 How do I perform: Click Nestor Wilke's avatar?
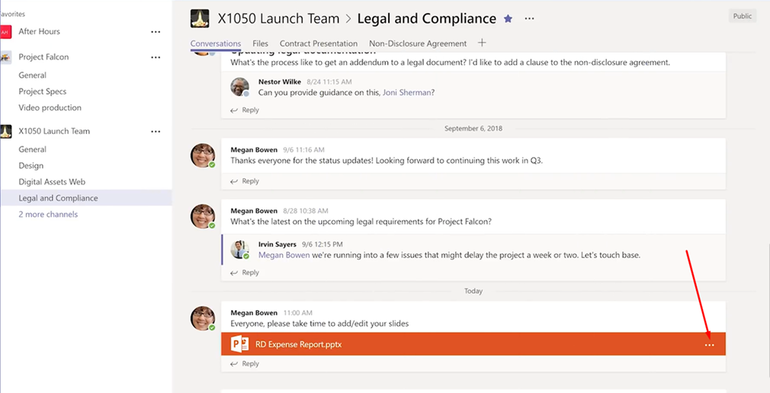(x=239, y=87)
